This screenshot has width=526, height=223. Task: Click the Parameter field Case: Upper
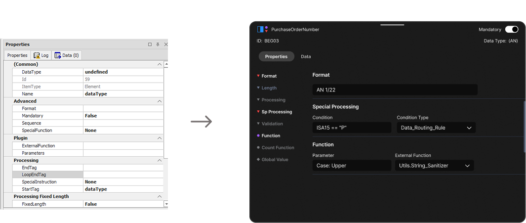(352, 166)
